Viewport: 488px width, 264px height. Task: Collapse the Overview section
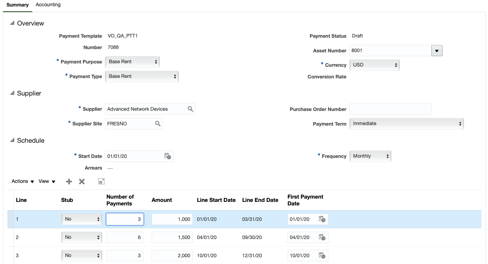pyautogui.click(x=12, y=23)
